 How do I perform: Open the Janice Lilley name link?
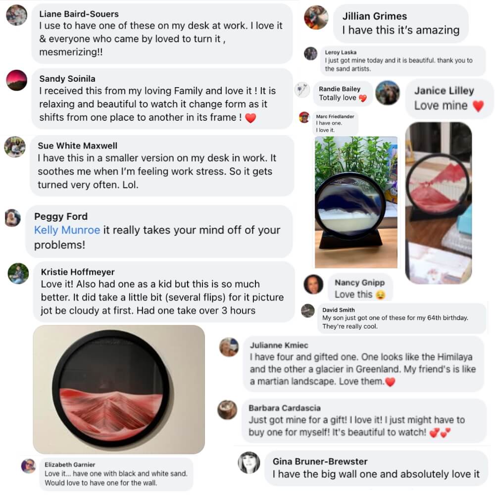[x=444, y=91]
